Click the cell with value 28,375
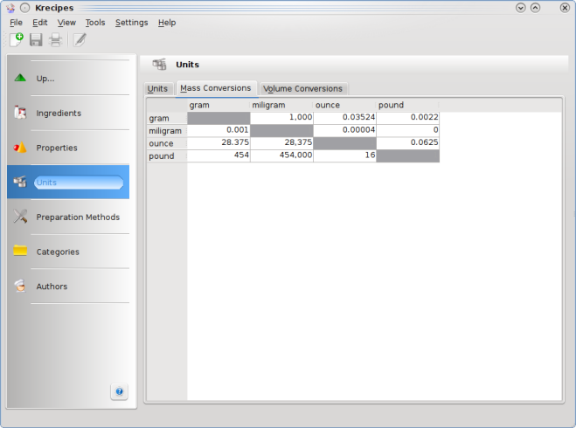The width and height of the screenshot is (576, 428). point(281,142)
